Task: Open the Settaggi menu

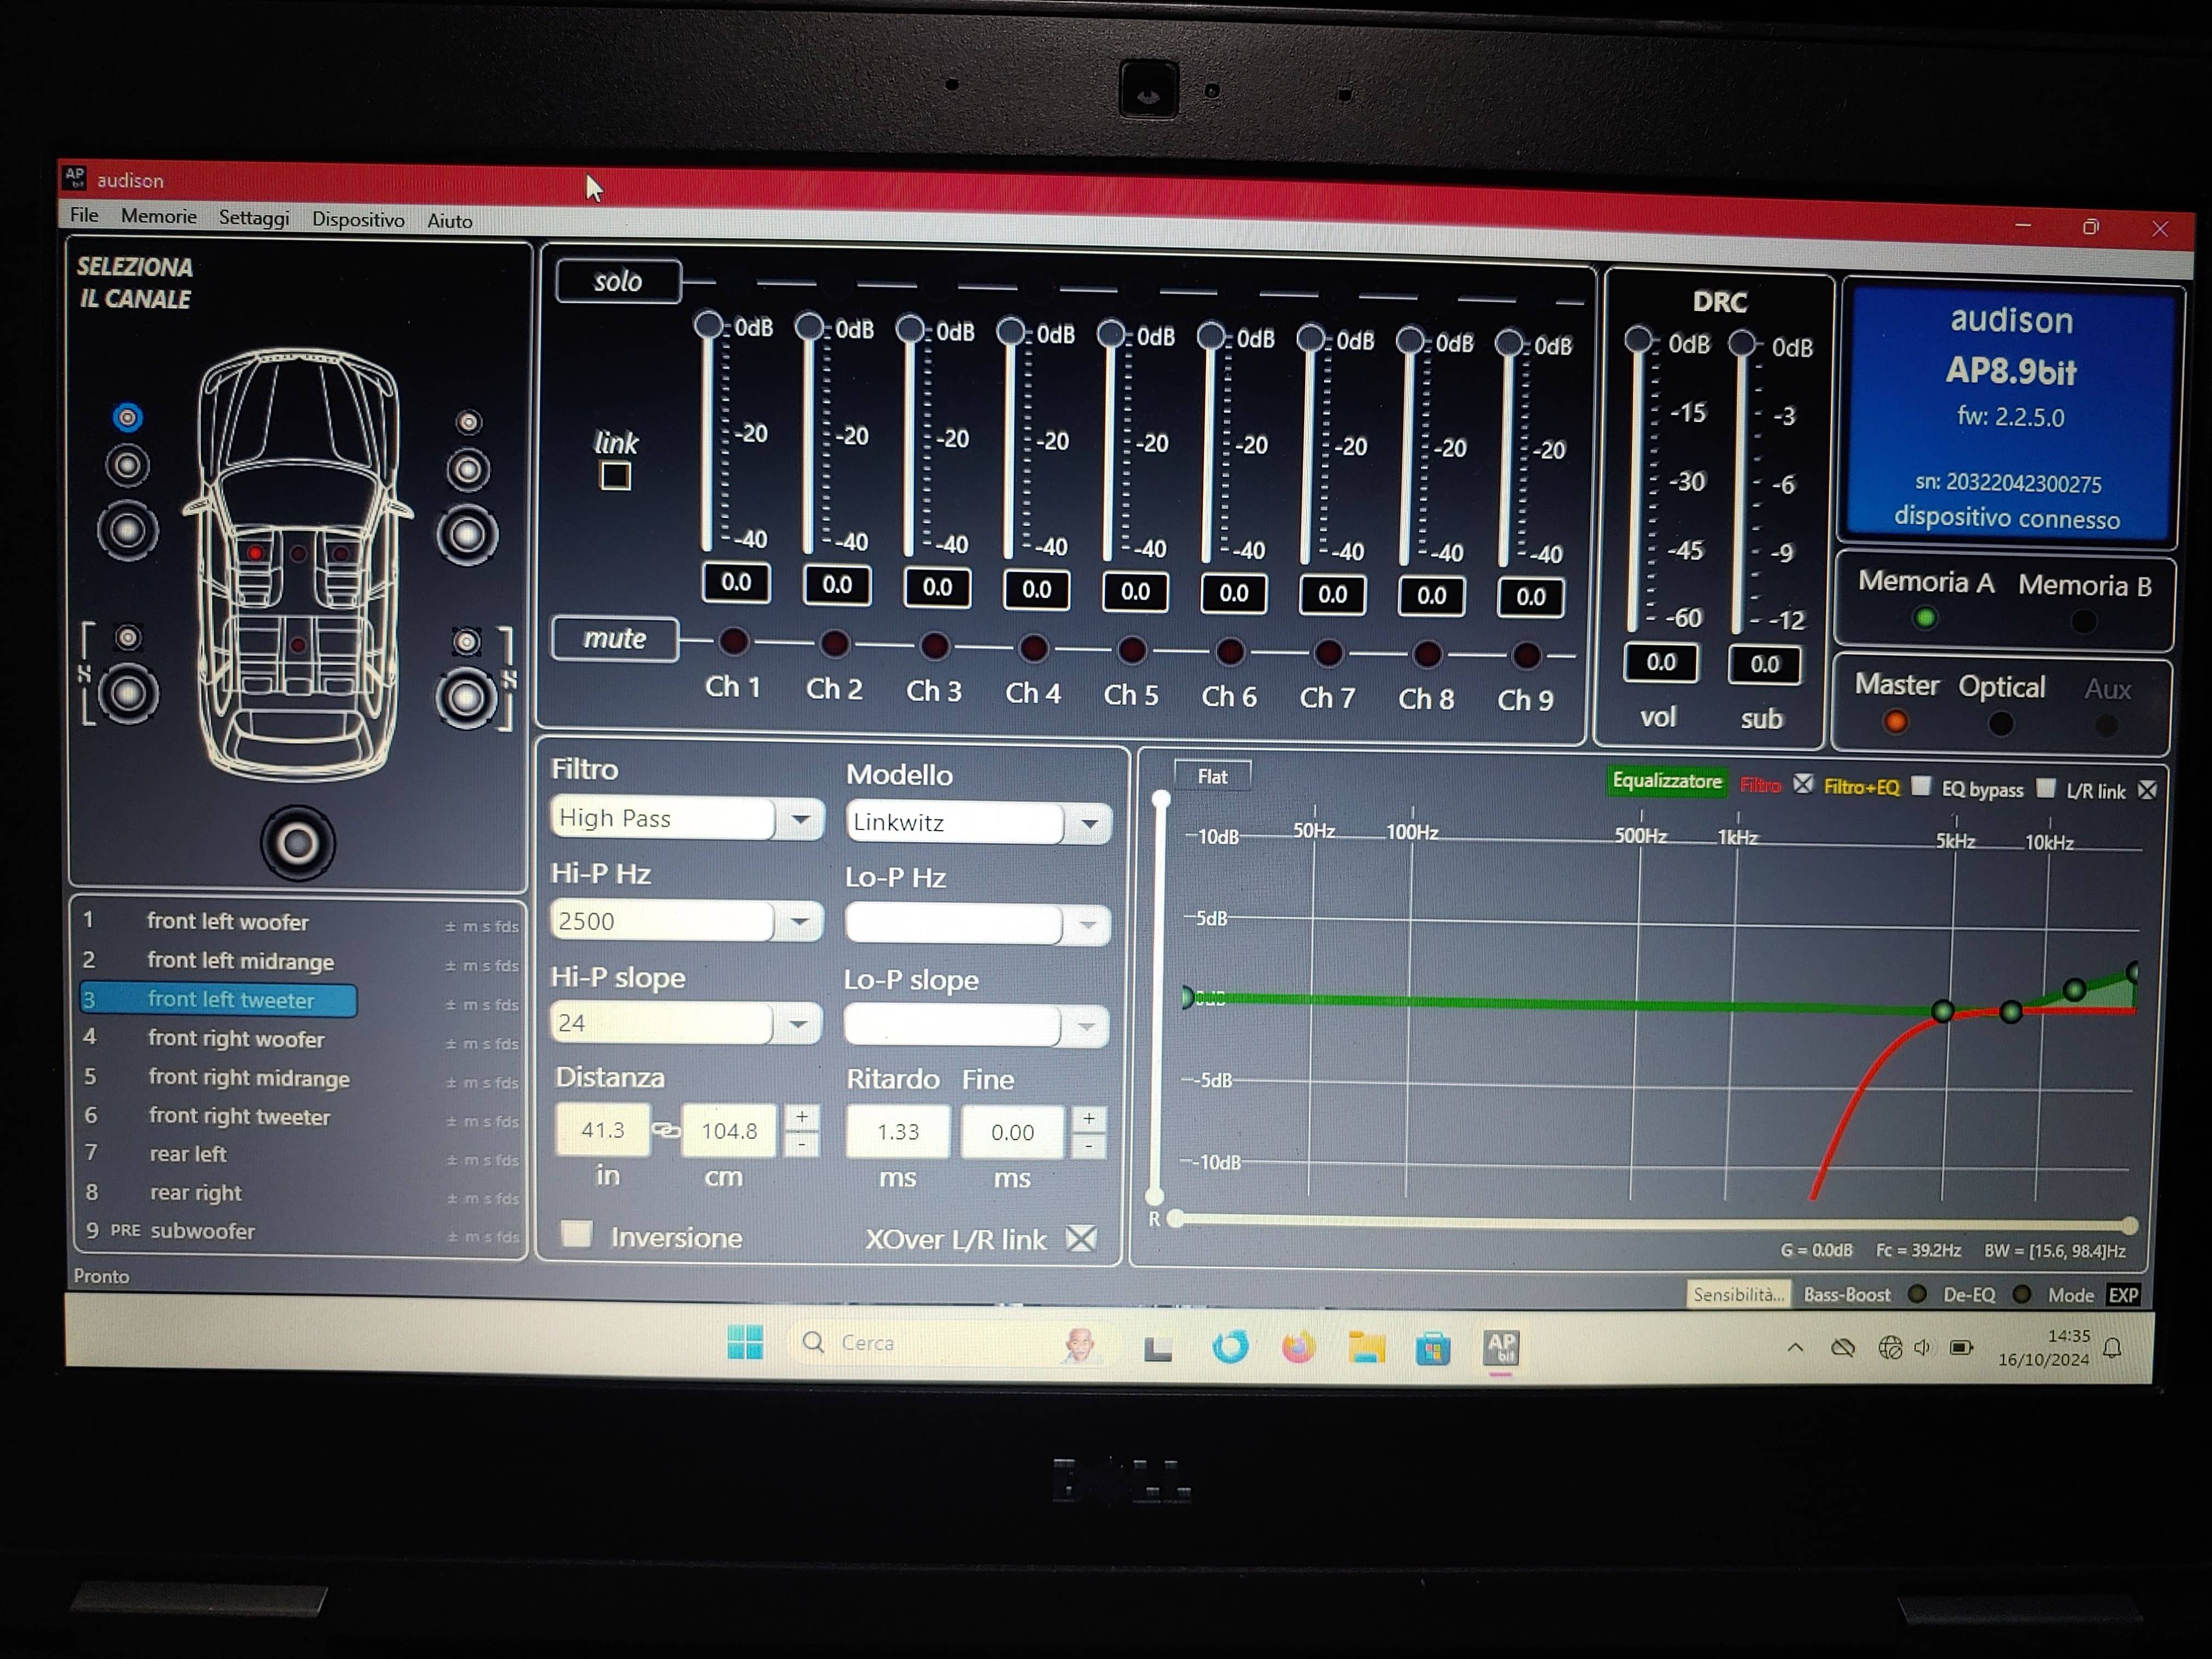Action: click(x=254, y=218)
